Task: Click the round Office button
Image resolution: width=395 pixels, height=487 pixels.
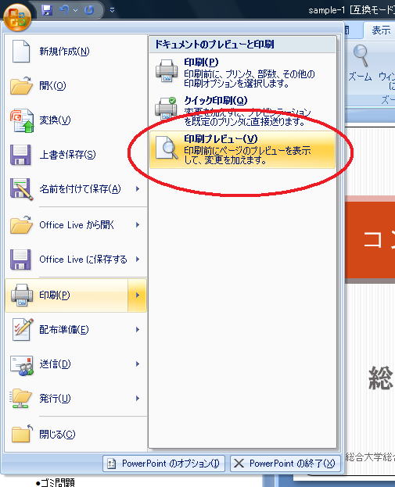Action: tap(17, 17)
